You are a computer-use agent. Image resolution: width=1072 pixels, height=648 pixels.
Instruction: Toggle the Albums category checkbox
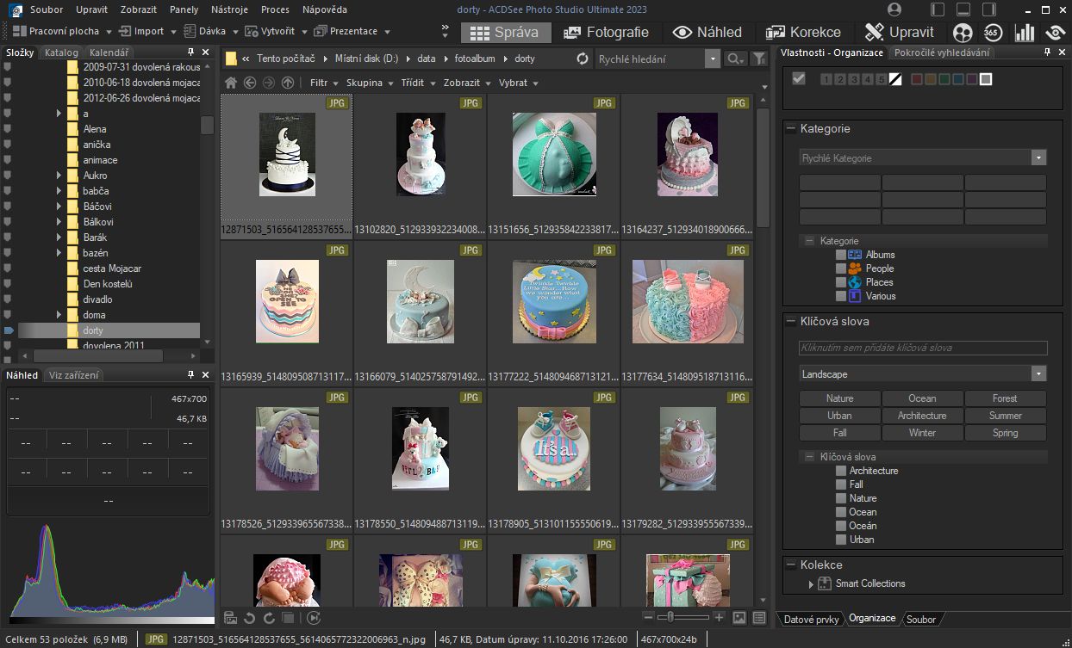(841, 255)
